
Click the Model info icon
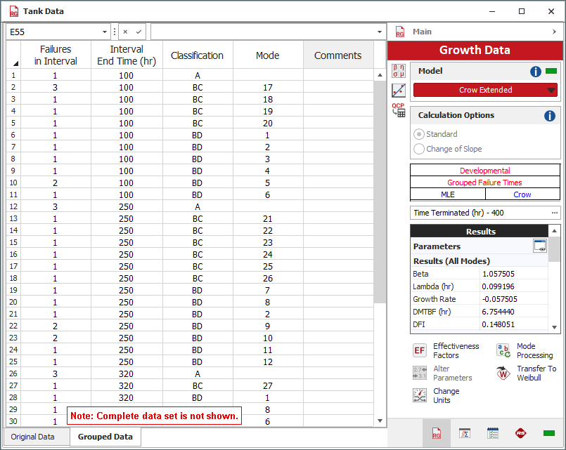[536, 72]
